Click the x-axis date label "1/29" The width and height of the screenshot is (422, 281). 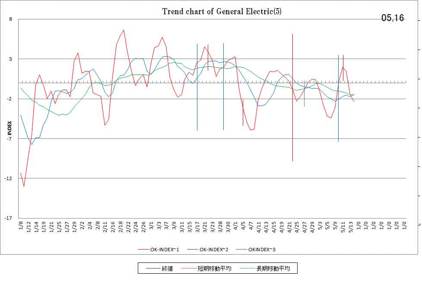click(x=74, y=227)
